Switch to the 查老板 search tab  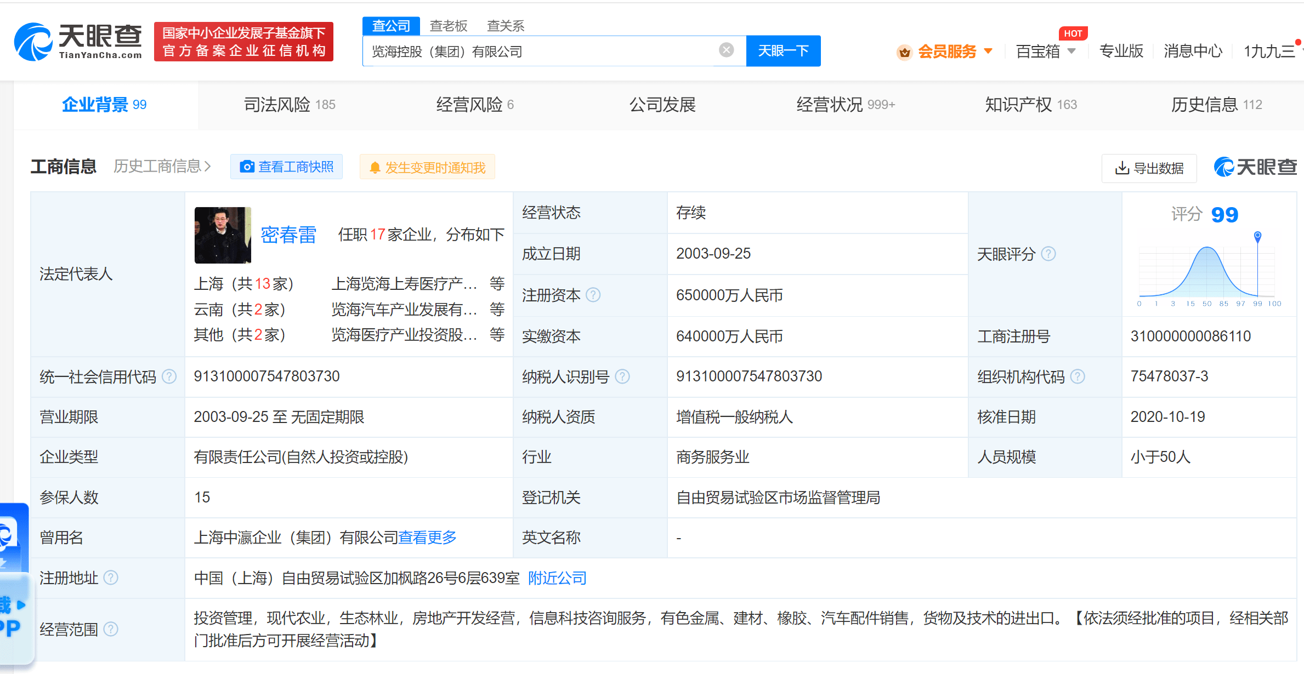pos(449,26)
